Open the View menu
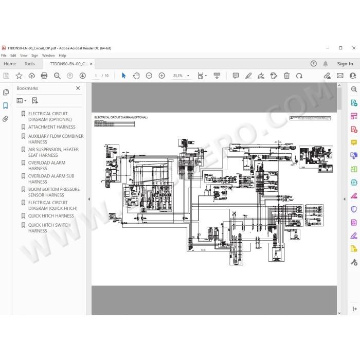 [24, 56]
